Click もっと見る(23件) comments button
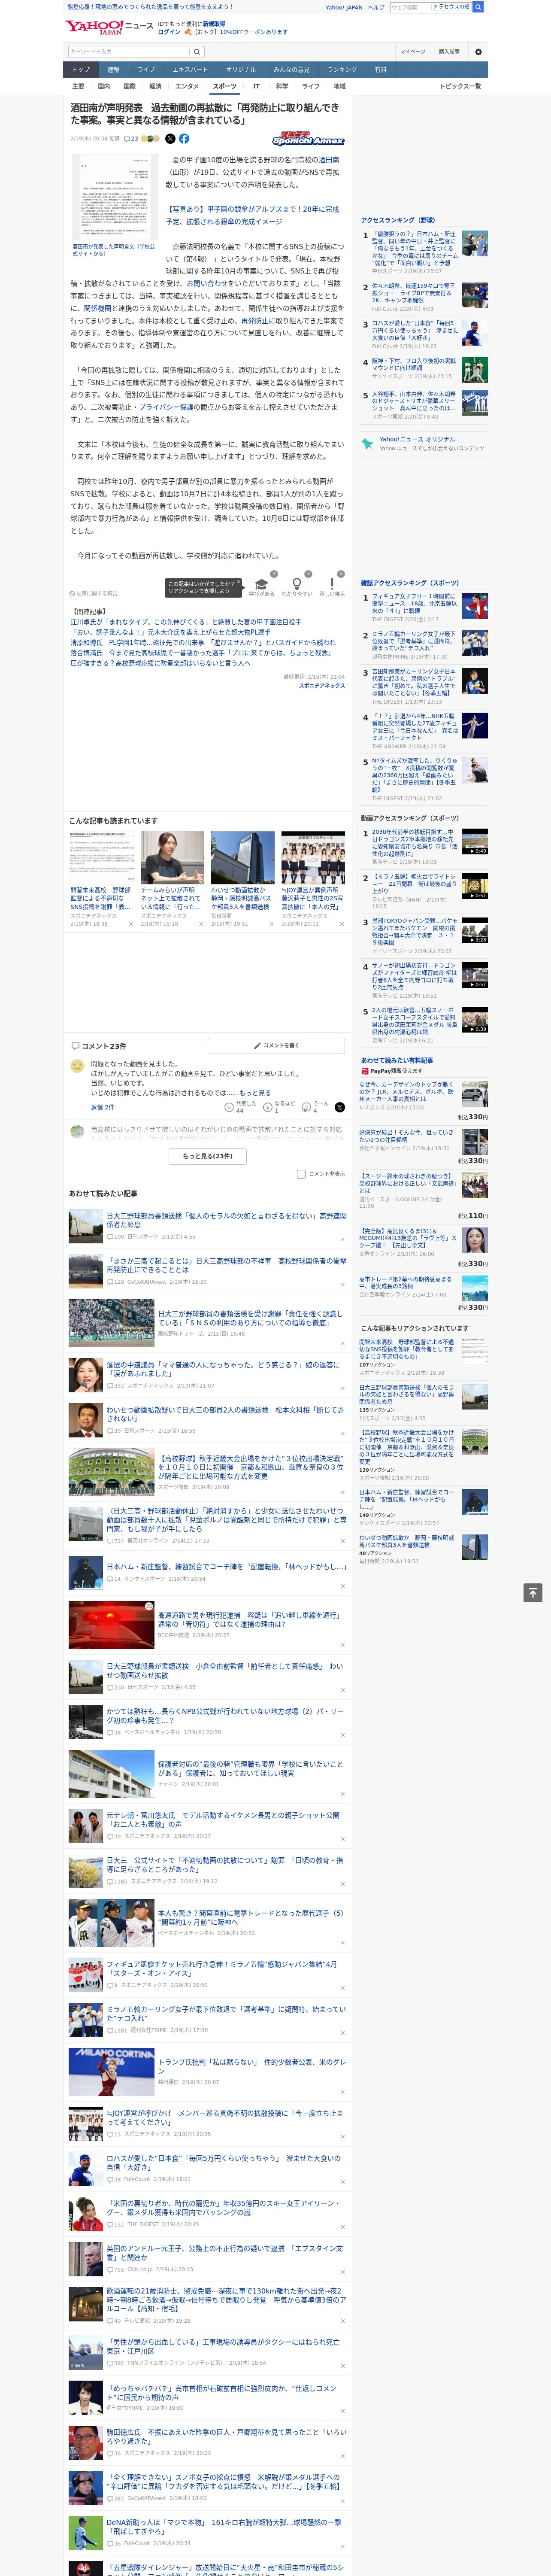 (x=207, y=1156)
